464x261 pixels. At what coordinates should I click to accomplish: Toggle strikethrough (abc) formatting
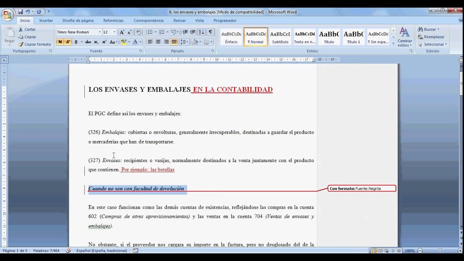[x=88, y=42]
